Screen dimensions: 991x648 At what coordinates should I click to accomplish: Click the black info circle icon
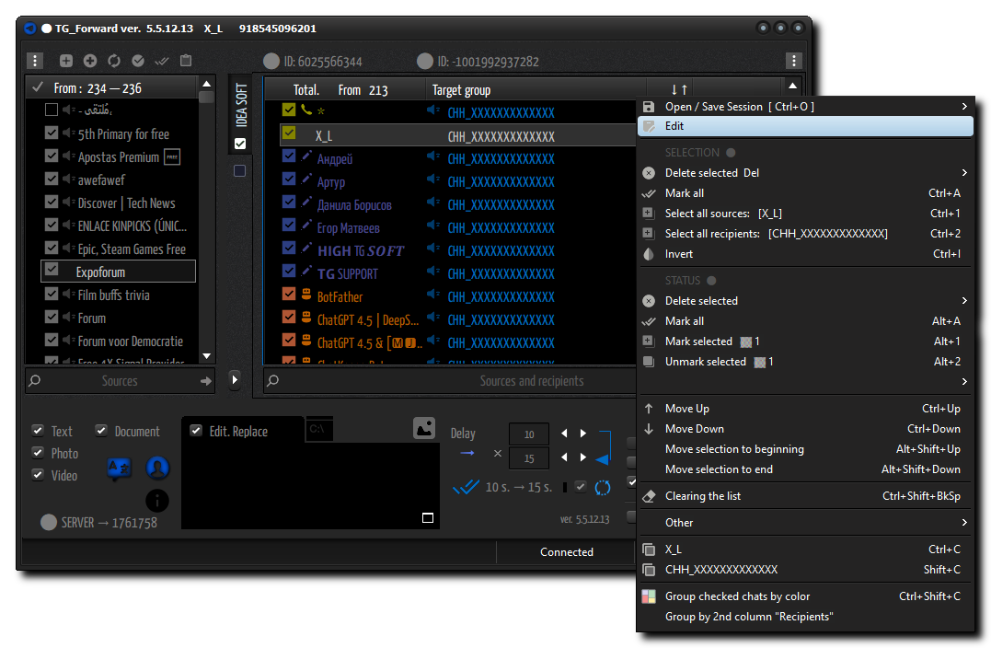[x=157, y=501]
